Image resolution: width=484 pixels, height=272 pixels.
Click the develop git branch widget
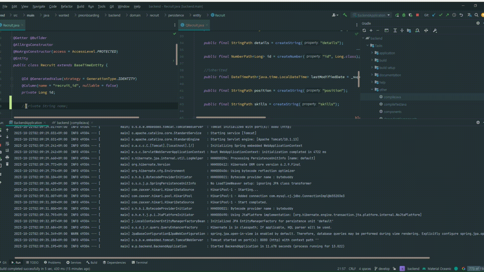point(382,269)
